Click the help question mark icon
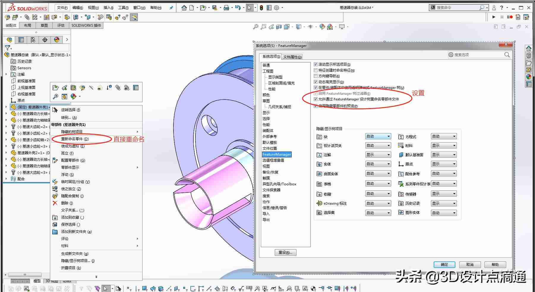The height and width of the screenshot is (292, 535). point(502,8)
